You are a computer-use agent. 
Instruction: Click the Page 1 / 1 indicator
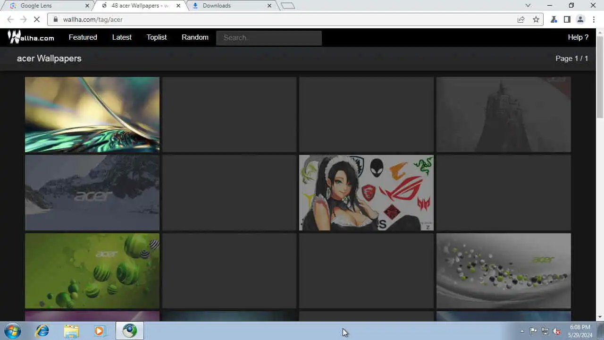[x=571, y=59]
